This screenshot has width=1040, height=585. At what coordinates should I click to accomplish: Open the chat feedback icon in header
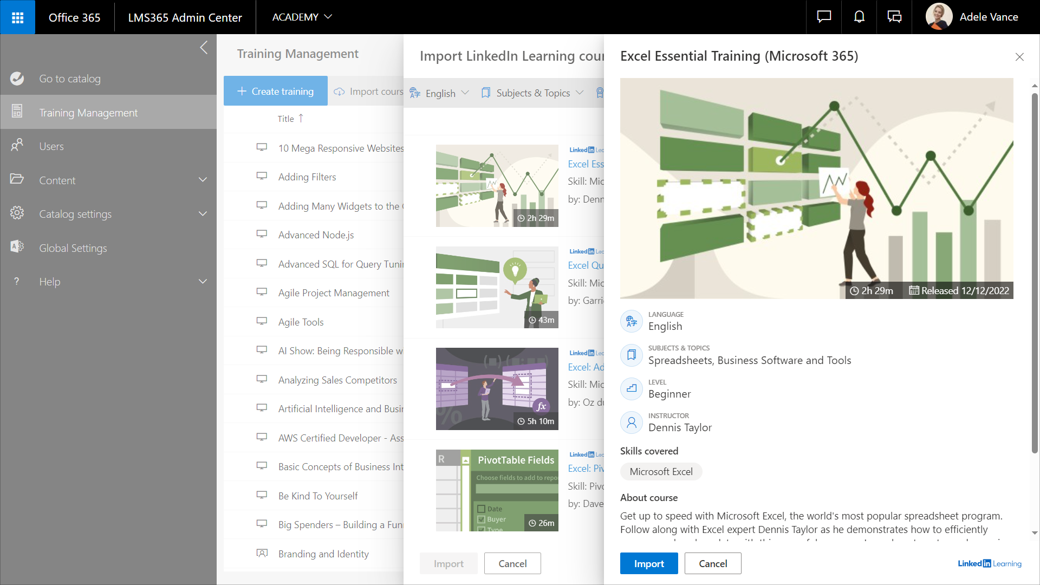(824, 17)
